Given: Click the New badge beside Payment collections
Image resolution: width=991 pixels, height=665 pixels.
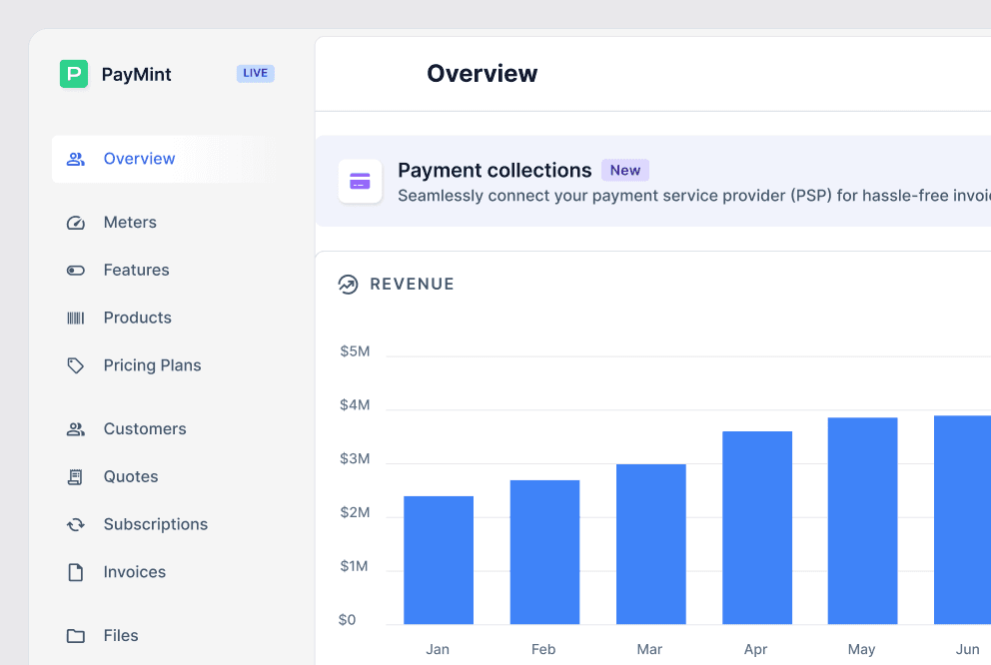Looking at the screenshot, I should pyautogui.click(x=625, y=171).
